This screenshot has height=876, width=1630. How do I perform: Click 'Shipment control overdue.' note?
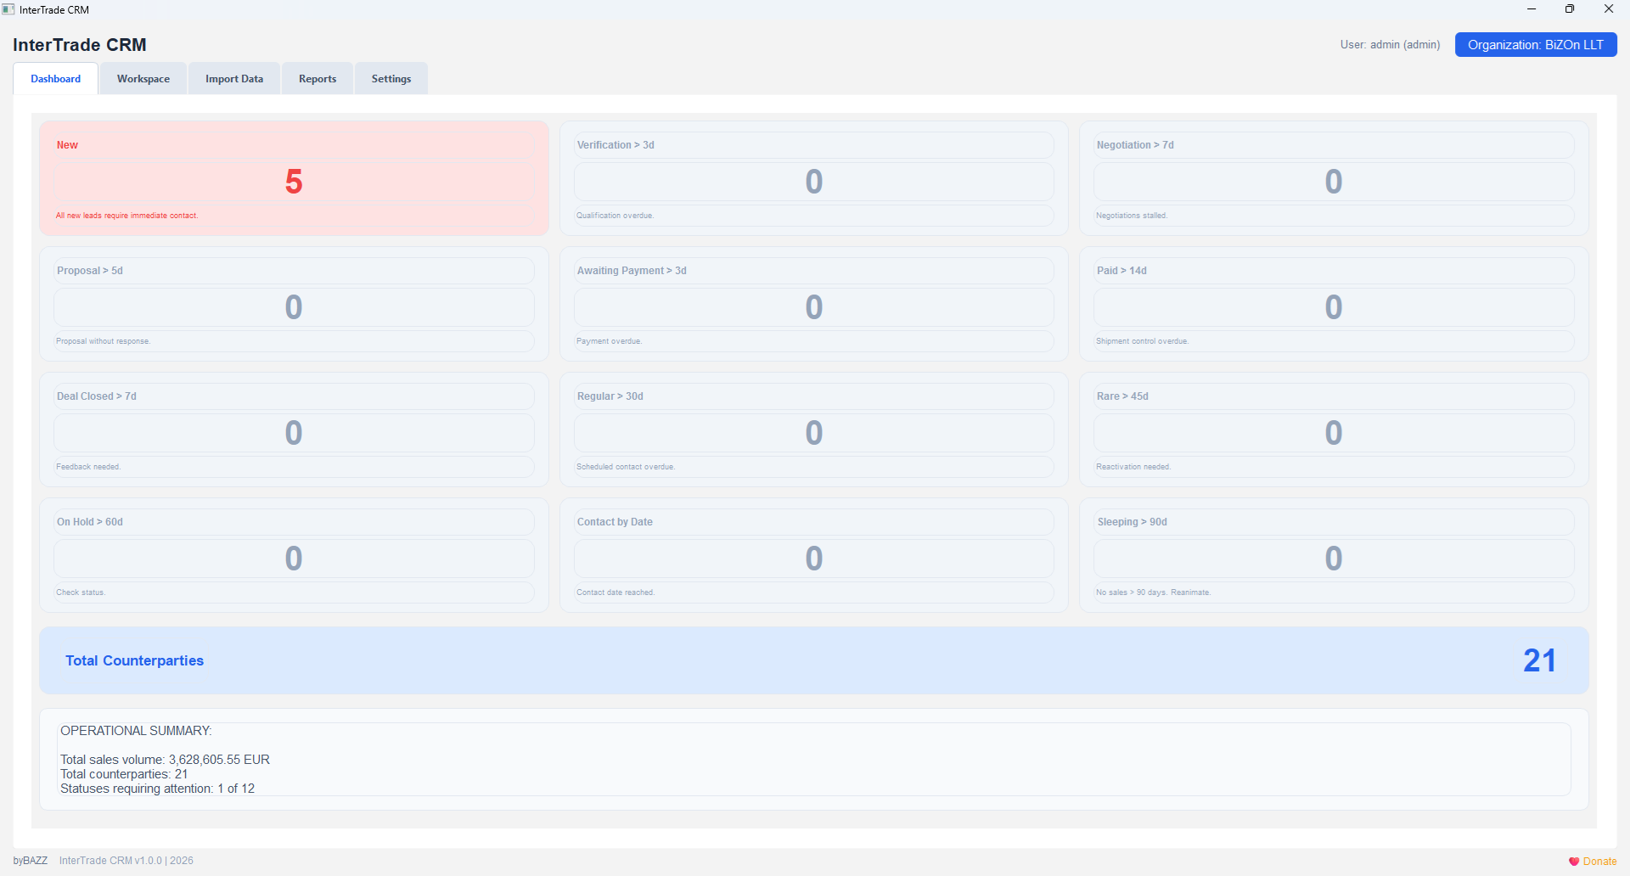click(1143, 341)
